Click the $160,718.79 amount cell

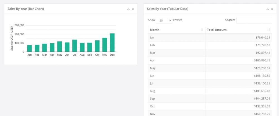pos(239,113)
